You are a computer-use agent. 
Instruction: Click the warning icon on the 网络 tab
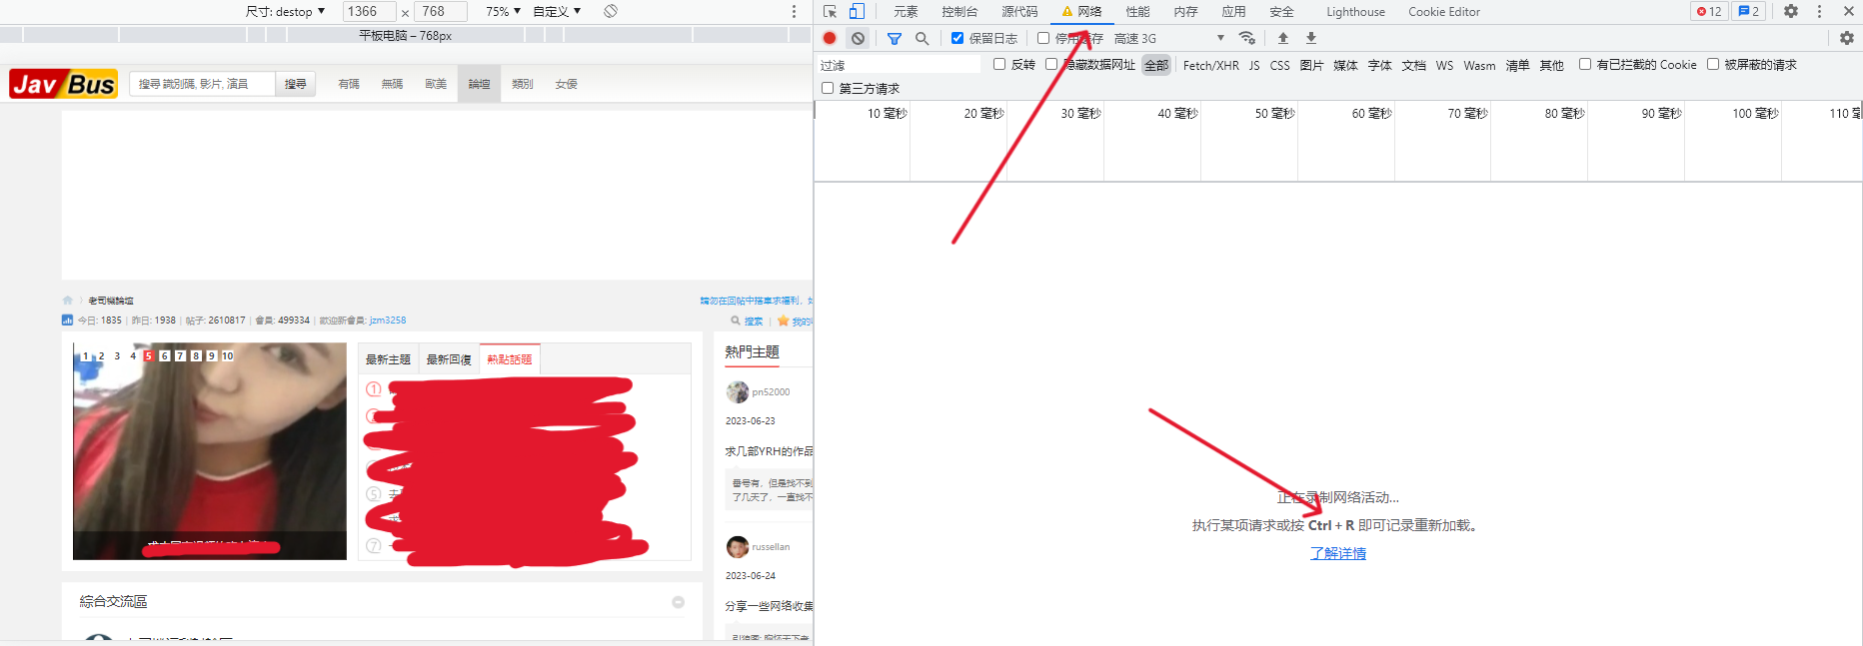(x=1067, y=11)
